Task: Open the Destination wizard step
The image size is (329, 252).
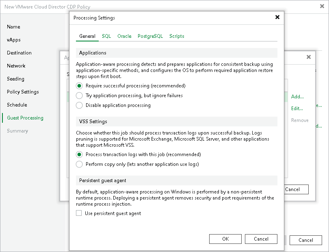Action: tap(19, 53)
